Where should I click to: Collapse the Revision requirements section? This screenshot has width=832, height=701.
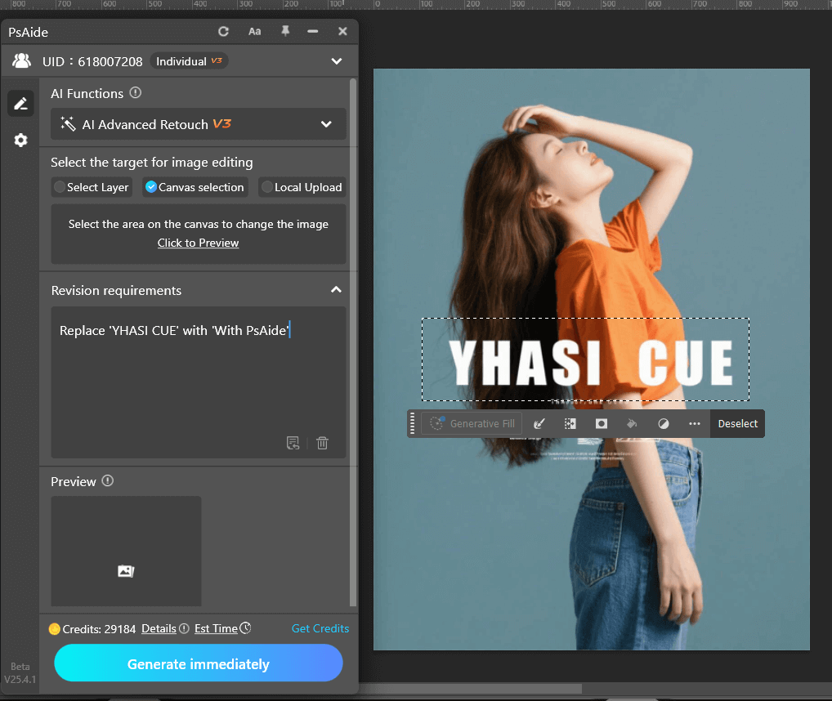[x=334, y=290]
